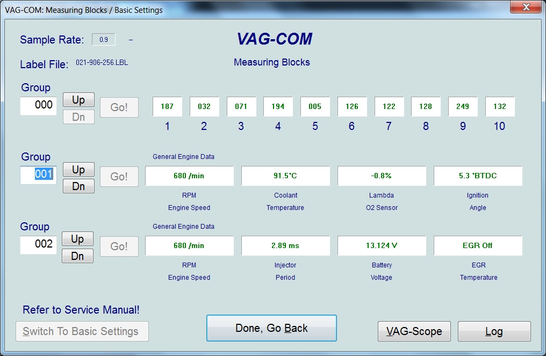Click Go! next to Group 000
The height and width of the screenshot is (356, 546).
119,107
